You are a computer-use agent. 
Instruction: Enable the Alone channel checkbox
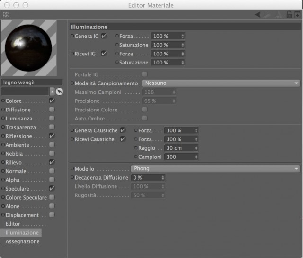pos(52,206)
